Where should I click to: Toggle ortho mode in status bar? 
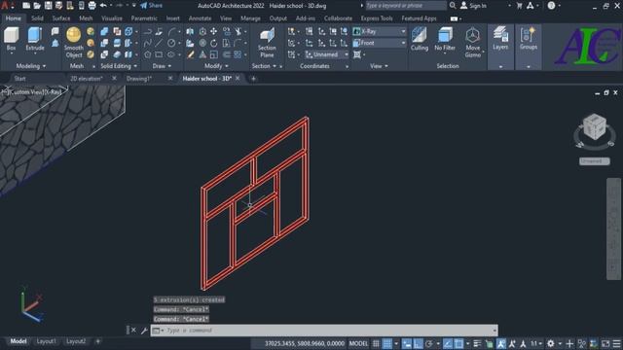click(x=418, y=343)
